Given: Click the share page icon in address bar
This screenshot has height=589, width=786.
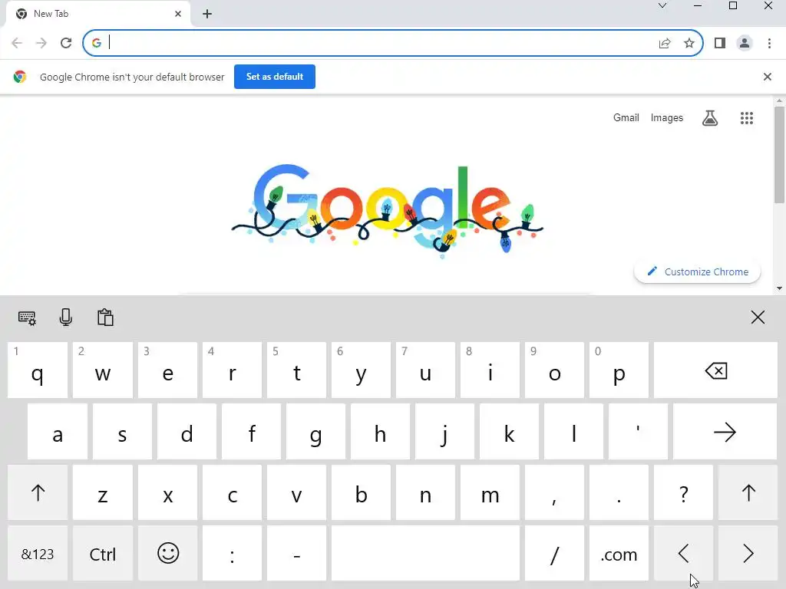Looking at the screenshot, I should (665, 43).
